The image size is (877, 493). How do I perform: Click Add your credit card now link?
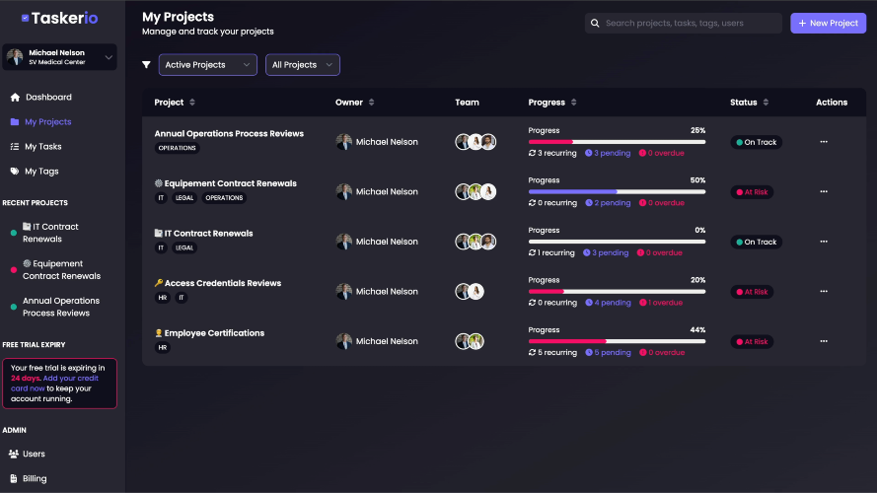coord(55,383)
